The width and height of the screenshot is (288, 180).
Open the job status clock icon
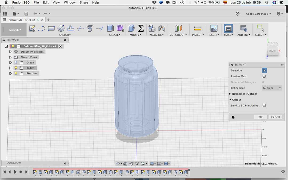pyautogui.click(x=238, y=14)
